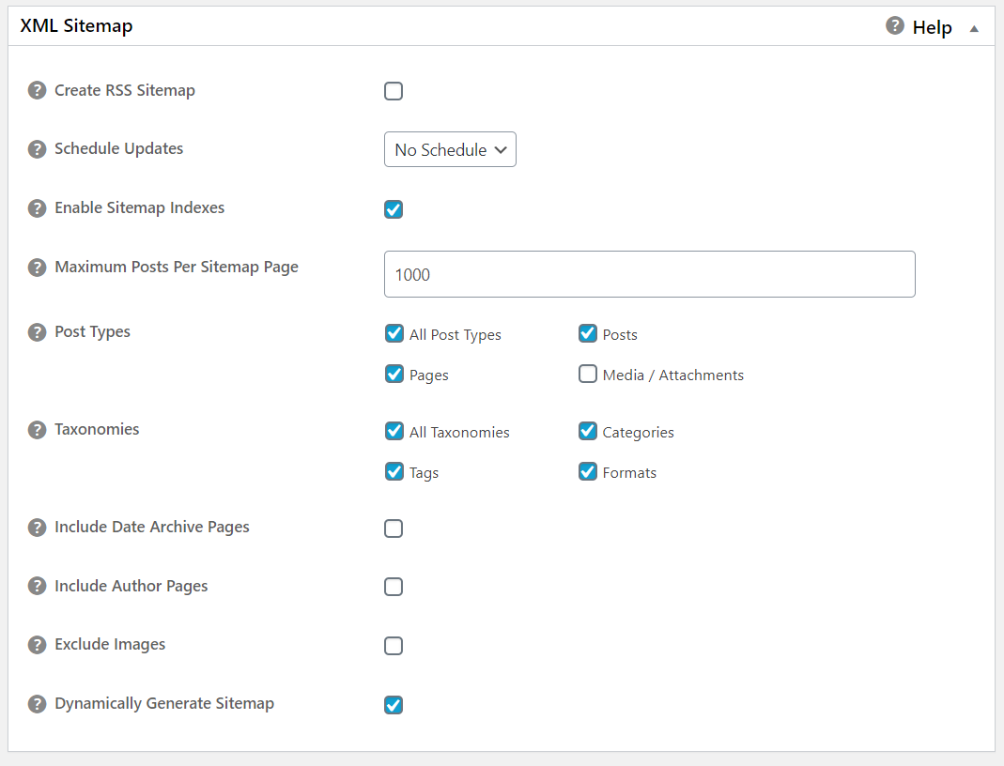This screenshot has height=766, width=1004.
Task: Click the XML Sitemap panel title
Action: tap(76, 25)
